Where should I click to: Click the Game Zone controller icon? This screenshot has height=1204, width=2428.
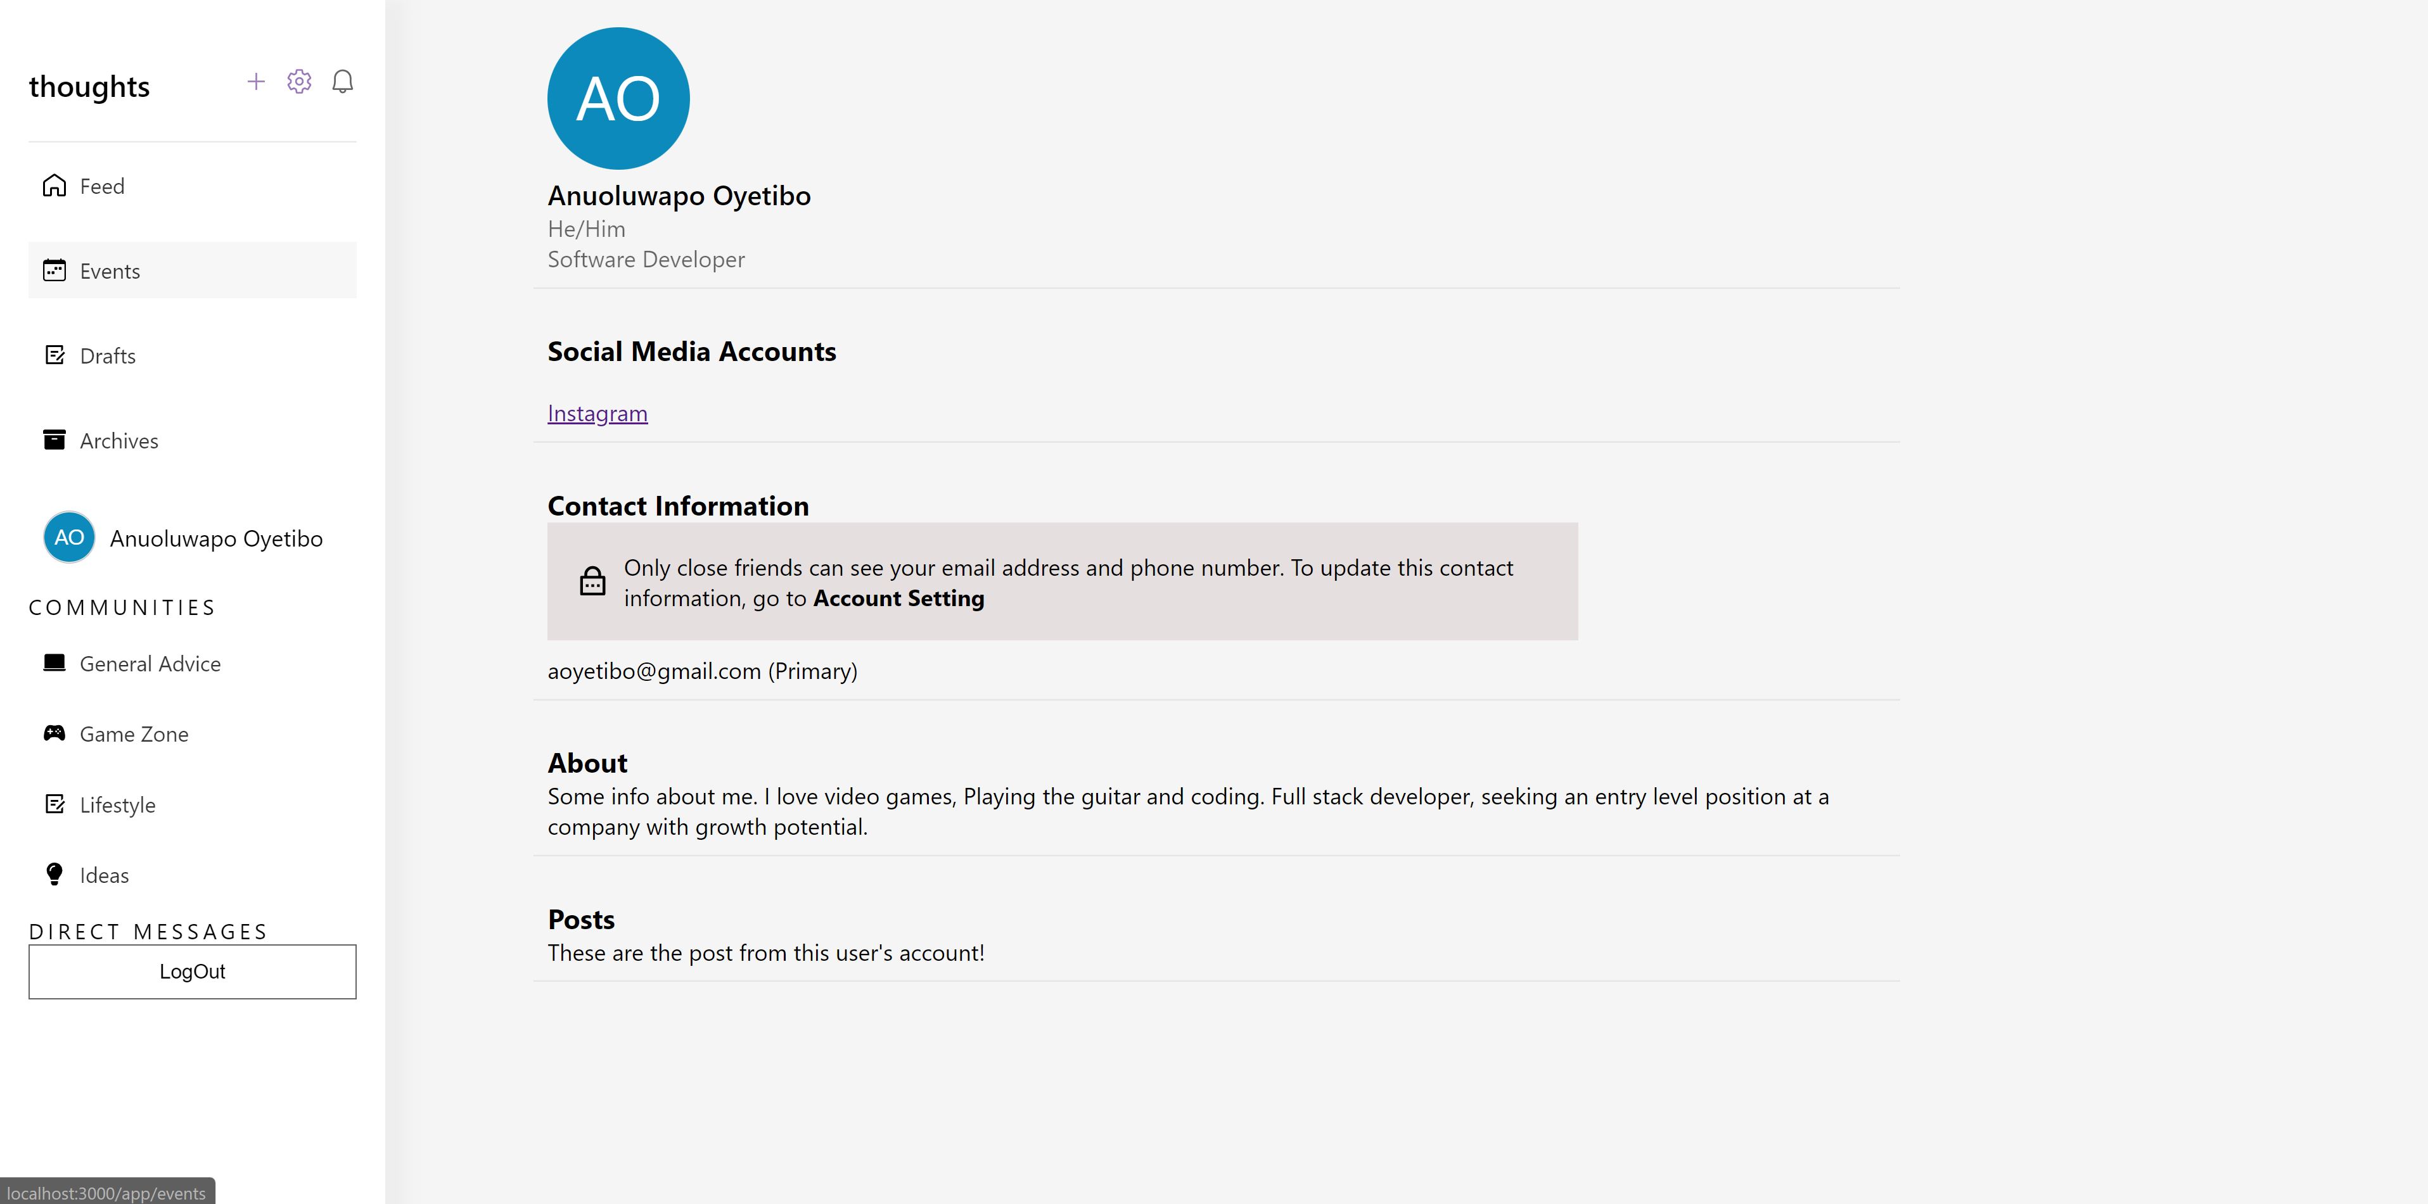click(54, 733)
